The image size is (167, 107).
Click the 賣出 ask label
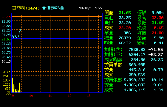tap(109, 23)
